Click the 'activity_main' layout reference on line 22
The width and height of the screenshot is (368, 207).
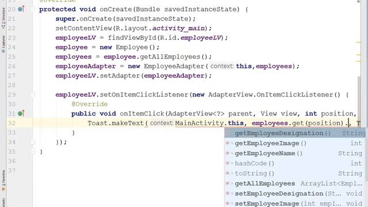click(x=178, y=28)
